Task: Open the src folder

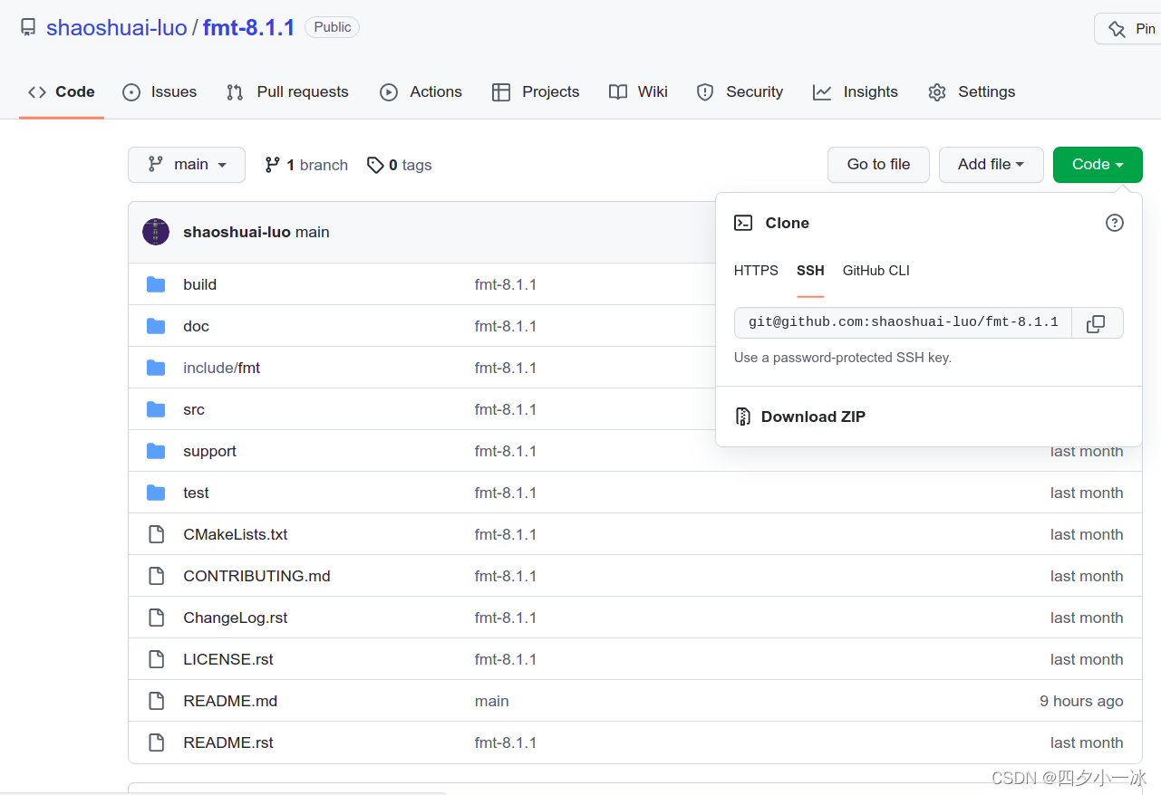Action: tap(194, 409)
